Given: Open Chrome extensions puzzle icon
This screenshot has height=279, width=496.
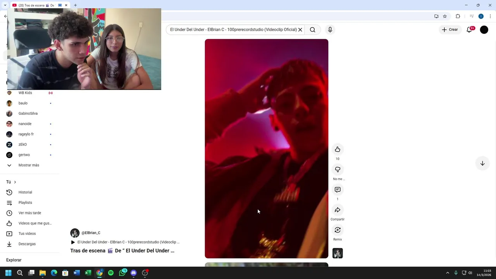Looking at the screenshot, I should point(458,16).
